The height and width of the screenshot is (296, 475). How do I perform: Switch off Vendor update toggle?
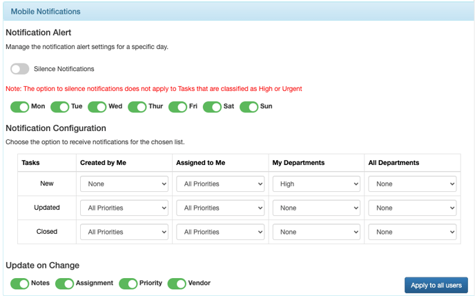pyautogui.click(x=177, y=284)
